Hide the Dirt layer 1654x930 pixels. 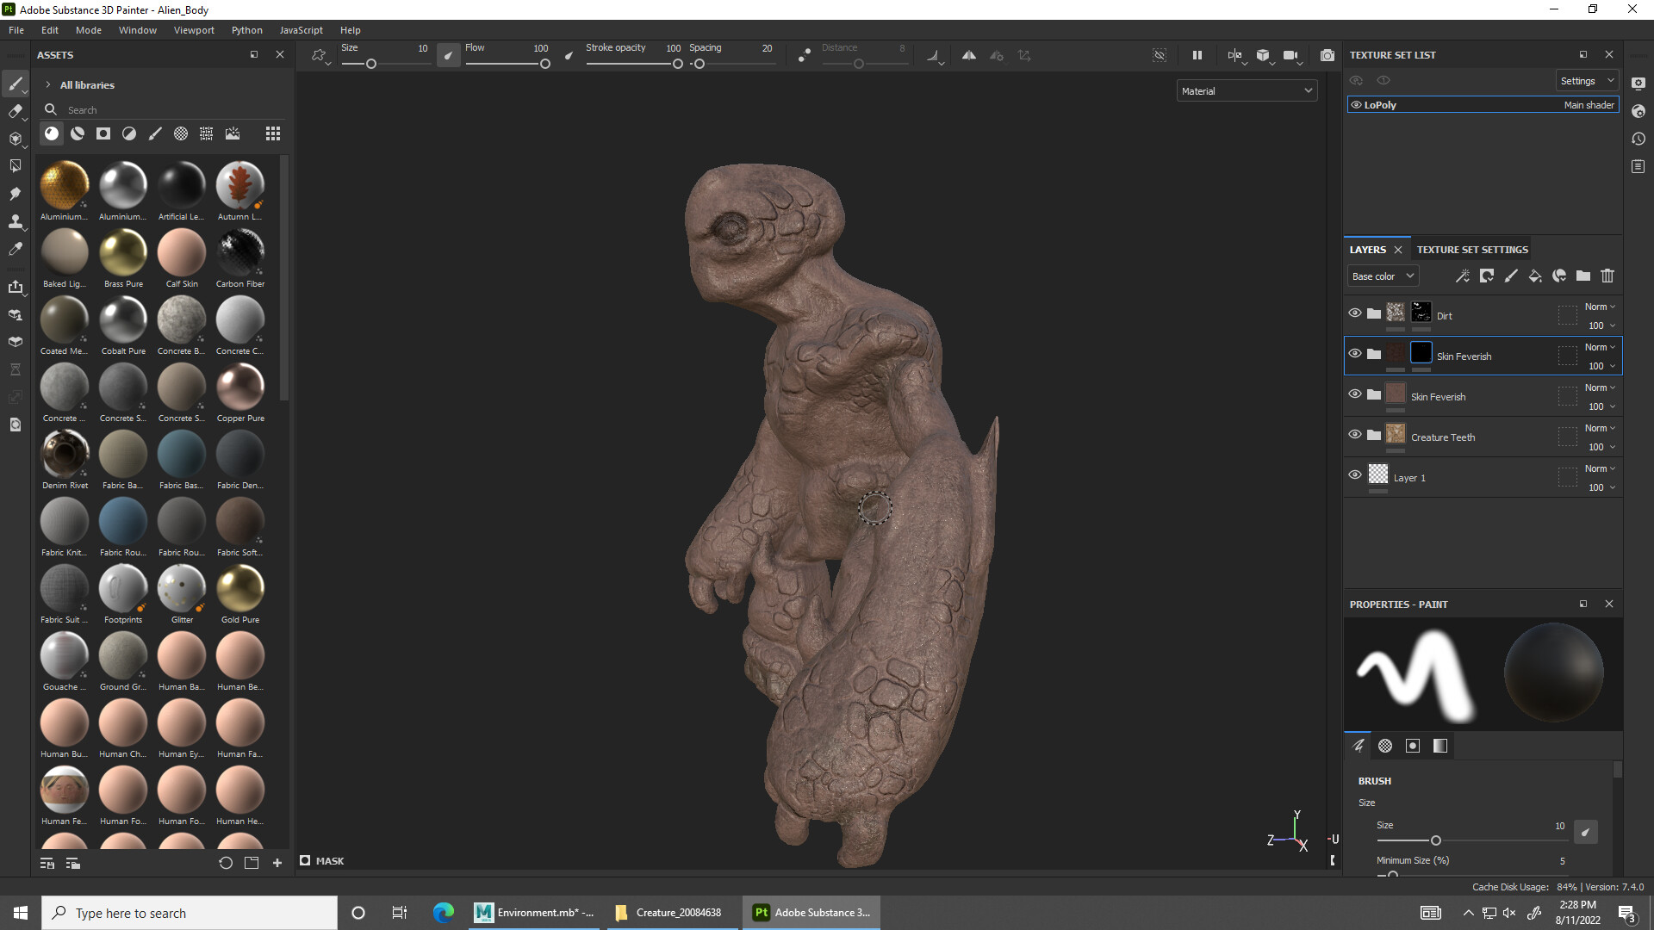click(x=1355, y=313)
